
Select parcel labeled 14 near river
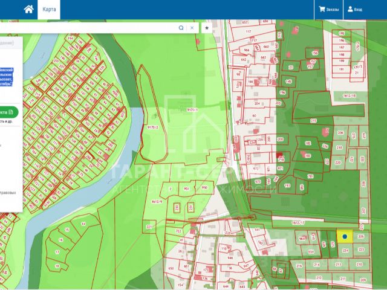point(83,224)
